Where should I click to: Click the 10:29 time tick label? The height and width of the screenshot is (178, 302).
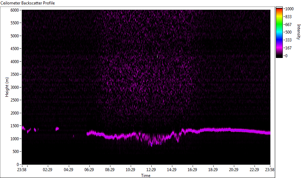pos(130,170)
